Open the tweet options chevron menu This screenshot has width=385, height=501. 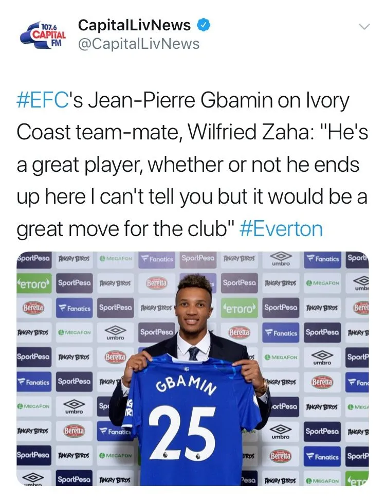(363, 27)
